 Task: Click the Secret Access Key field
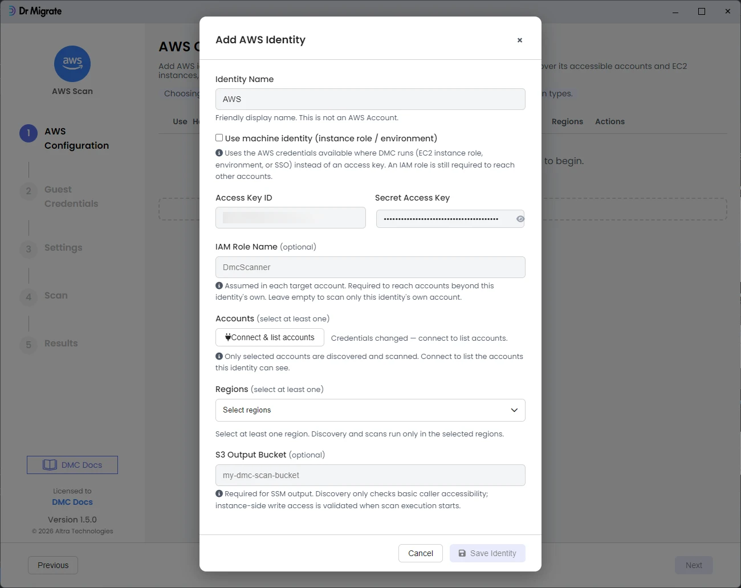pyautogui.click(x=450, y=219)
